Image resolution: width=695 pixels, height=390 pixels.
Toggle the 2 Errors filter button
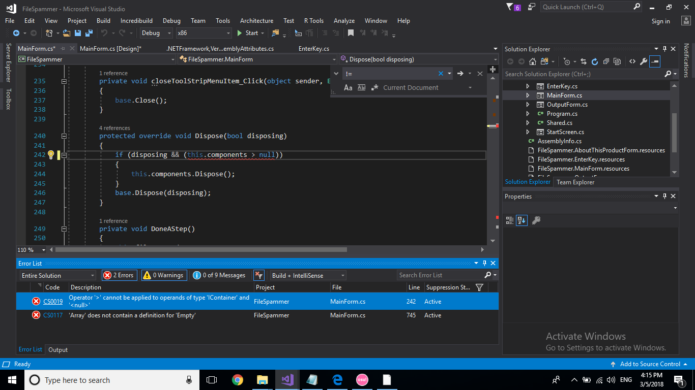(120, 275)
